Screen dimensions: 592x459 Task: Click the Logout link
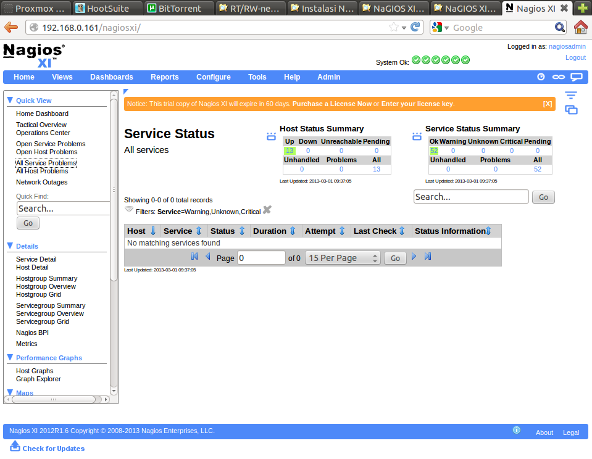(575, 57)
